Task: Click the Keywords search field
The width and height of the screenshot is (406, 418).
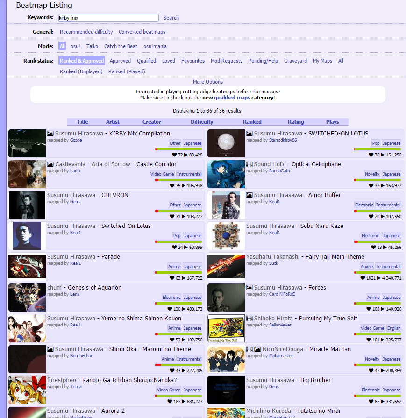Action: pyautogui.click(x=108, y=18)
